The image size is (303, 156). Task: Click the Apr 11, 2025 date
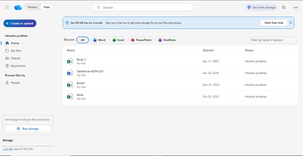tap(211, 61)
